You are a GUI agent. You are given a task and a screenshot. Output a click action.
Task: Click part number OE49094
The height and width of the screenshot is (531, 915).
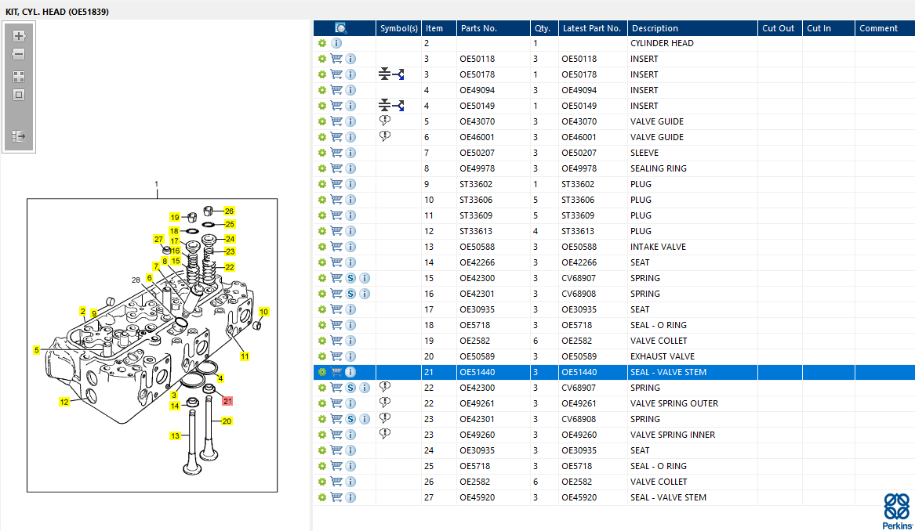(477, 90)
